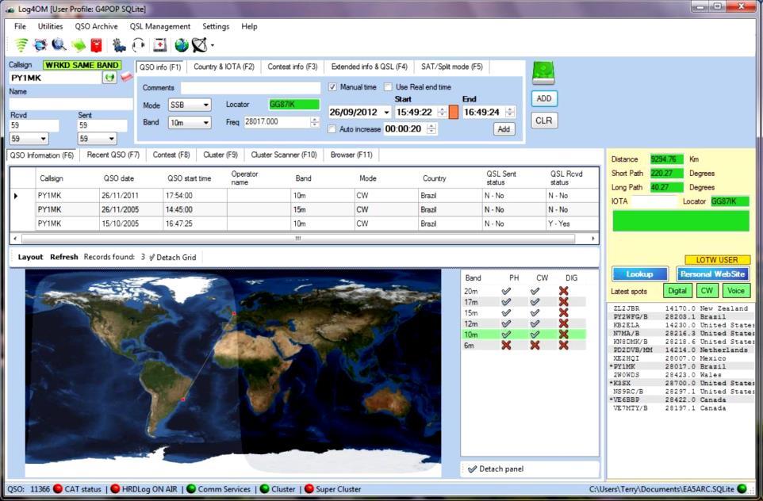Click the satellite dish toolbar icon
Viewport: 763px width, 501px height.
coord(200,45)
